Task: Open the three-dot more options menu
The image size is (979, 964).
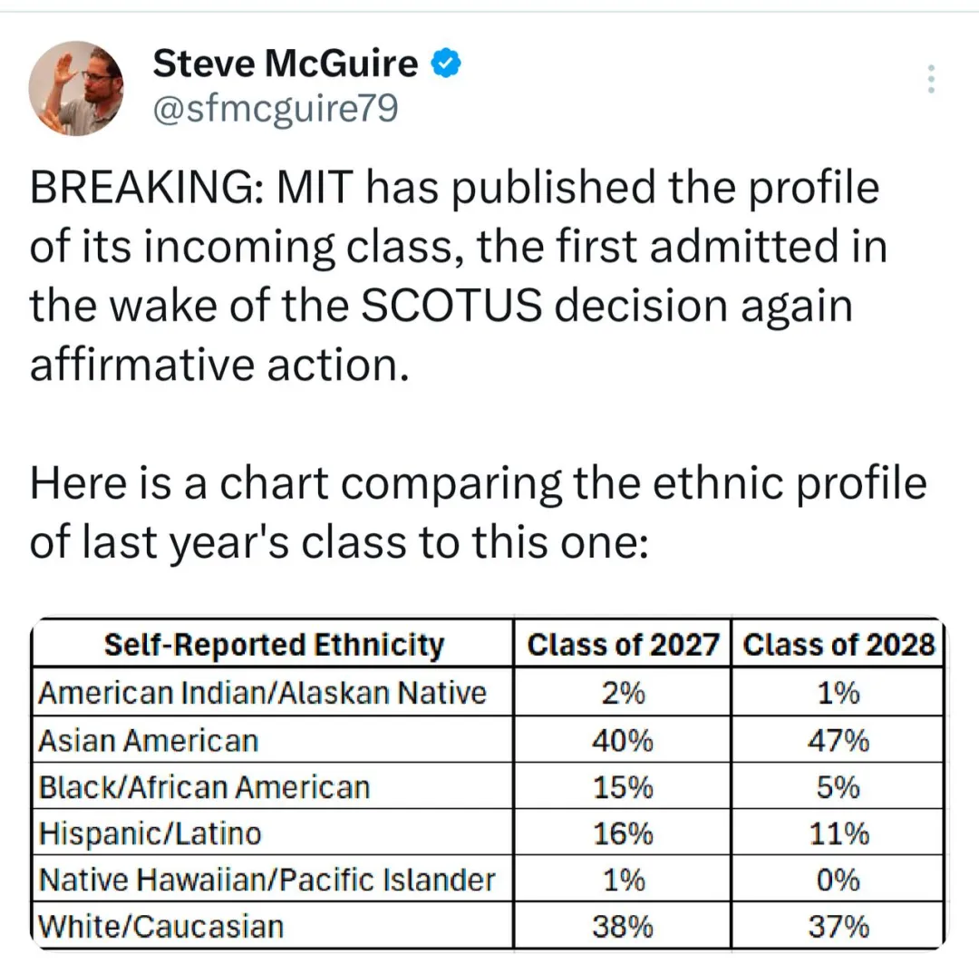Action: (x=931, y=79)
